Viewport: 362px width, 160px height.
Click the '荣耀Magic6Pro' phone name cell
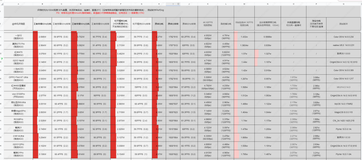pos(18,112)
